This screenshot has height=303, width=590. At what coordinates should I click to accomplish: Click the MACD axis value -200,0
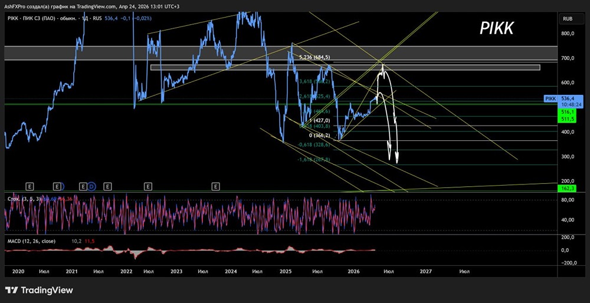point(568,263)
